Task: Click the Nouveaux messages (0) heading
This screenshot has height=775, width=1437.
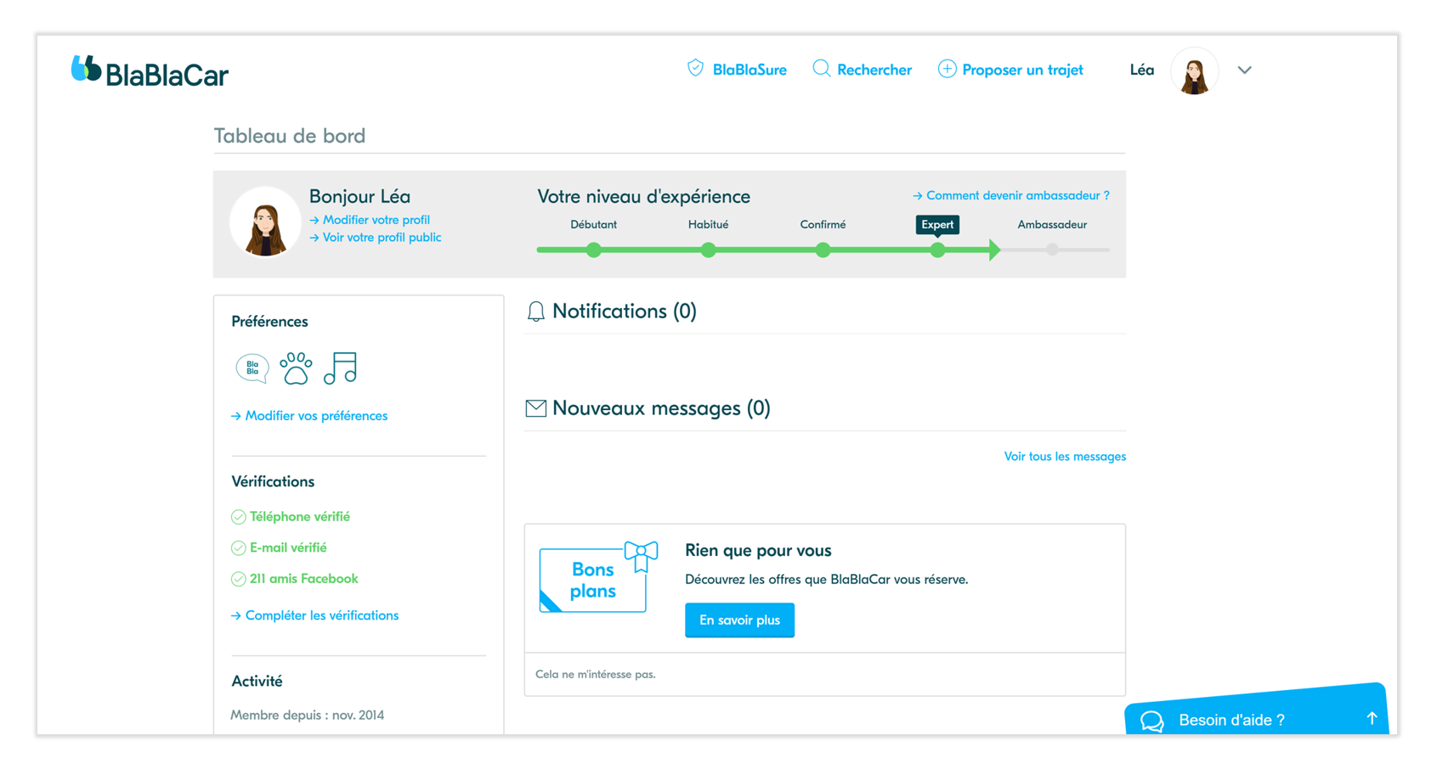Action: coord(661,408)
